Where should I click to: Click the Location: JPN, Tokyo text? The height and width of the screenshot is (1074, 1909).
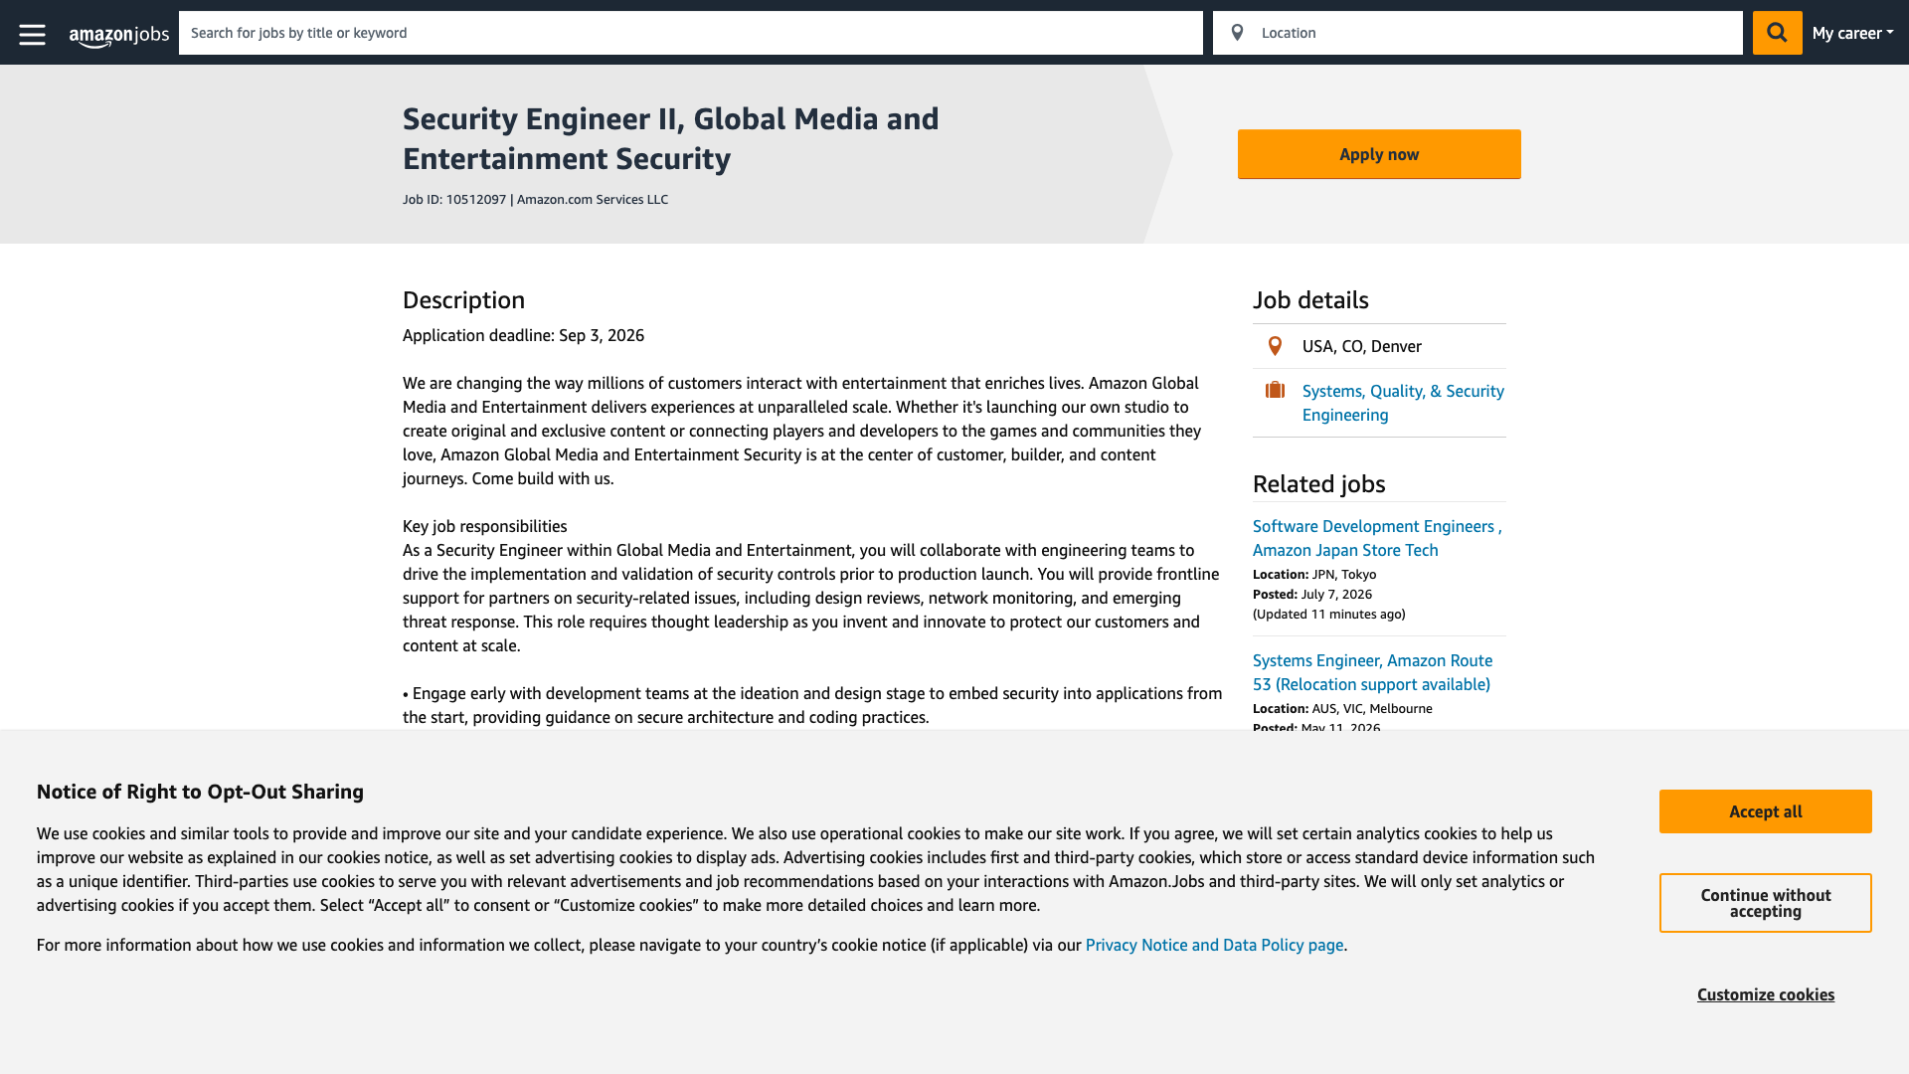click(x=1314, y=574)
